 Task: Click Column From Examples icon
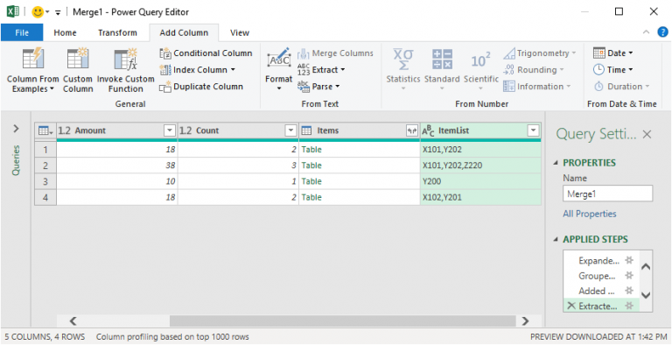pos(32,59)
